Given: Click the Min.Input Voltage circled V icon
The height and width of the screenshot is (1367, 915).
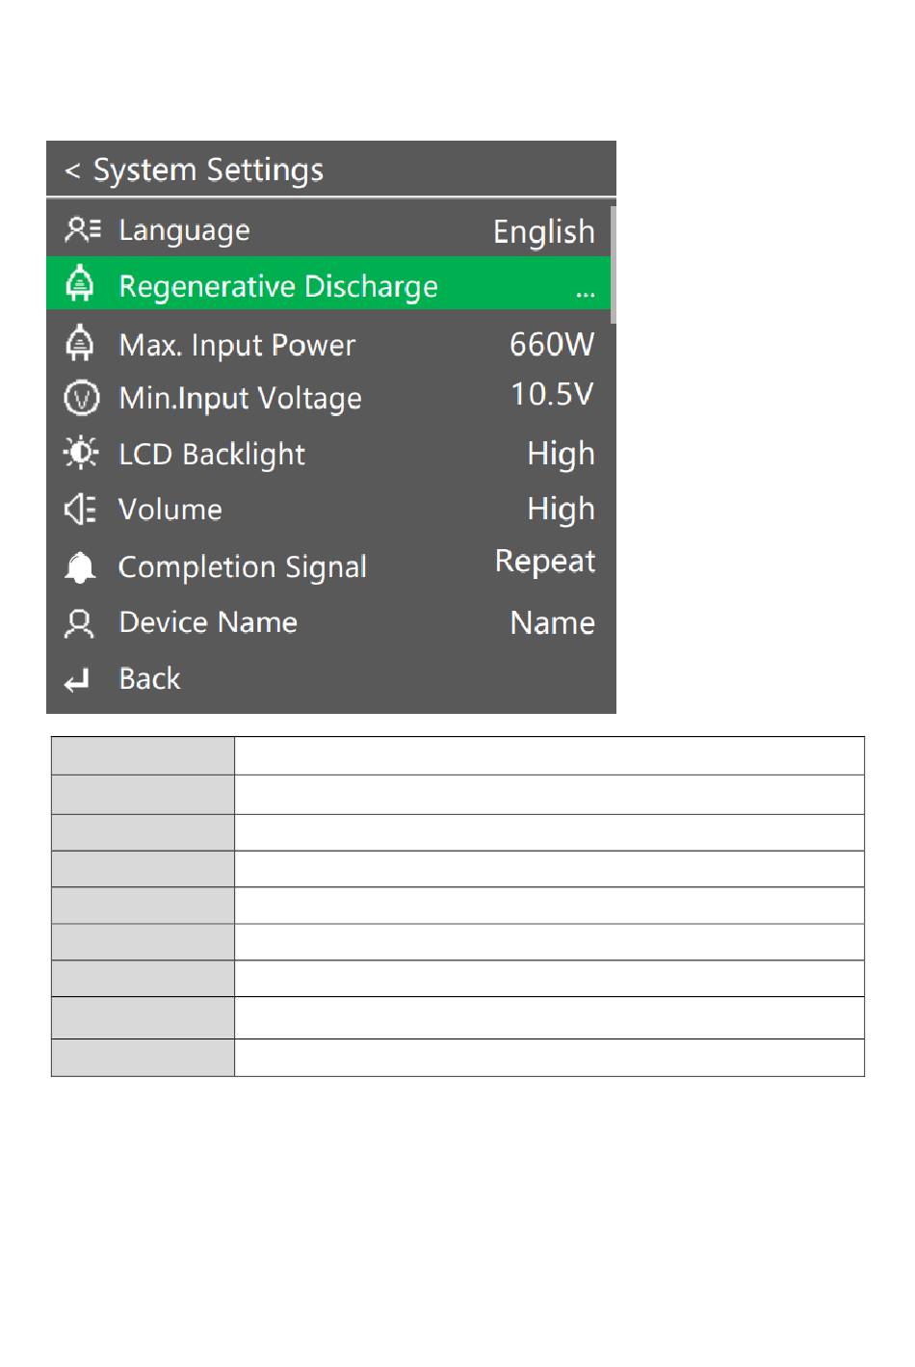Looking at the screenshot, I should pyautogui.click(x=81, y=398).
